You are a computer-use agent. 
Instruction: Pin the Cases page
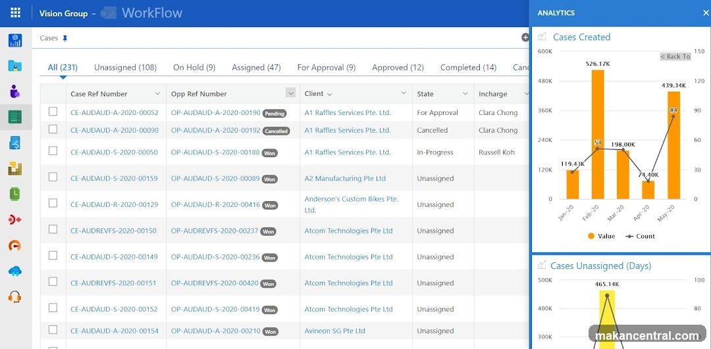(x=65, y=39)
